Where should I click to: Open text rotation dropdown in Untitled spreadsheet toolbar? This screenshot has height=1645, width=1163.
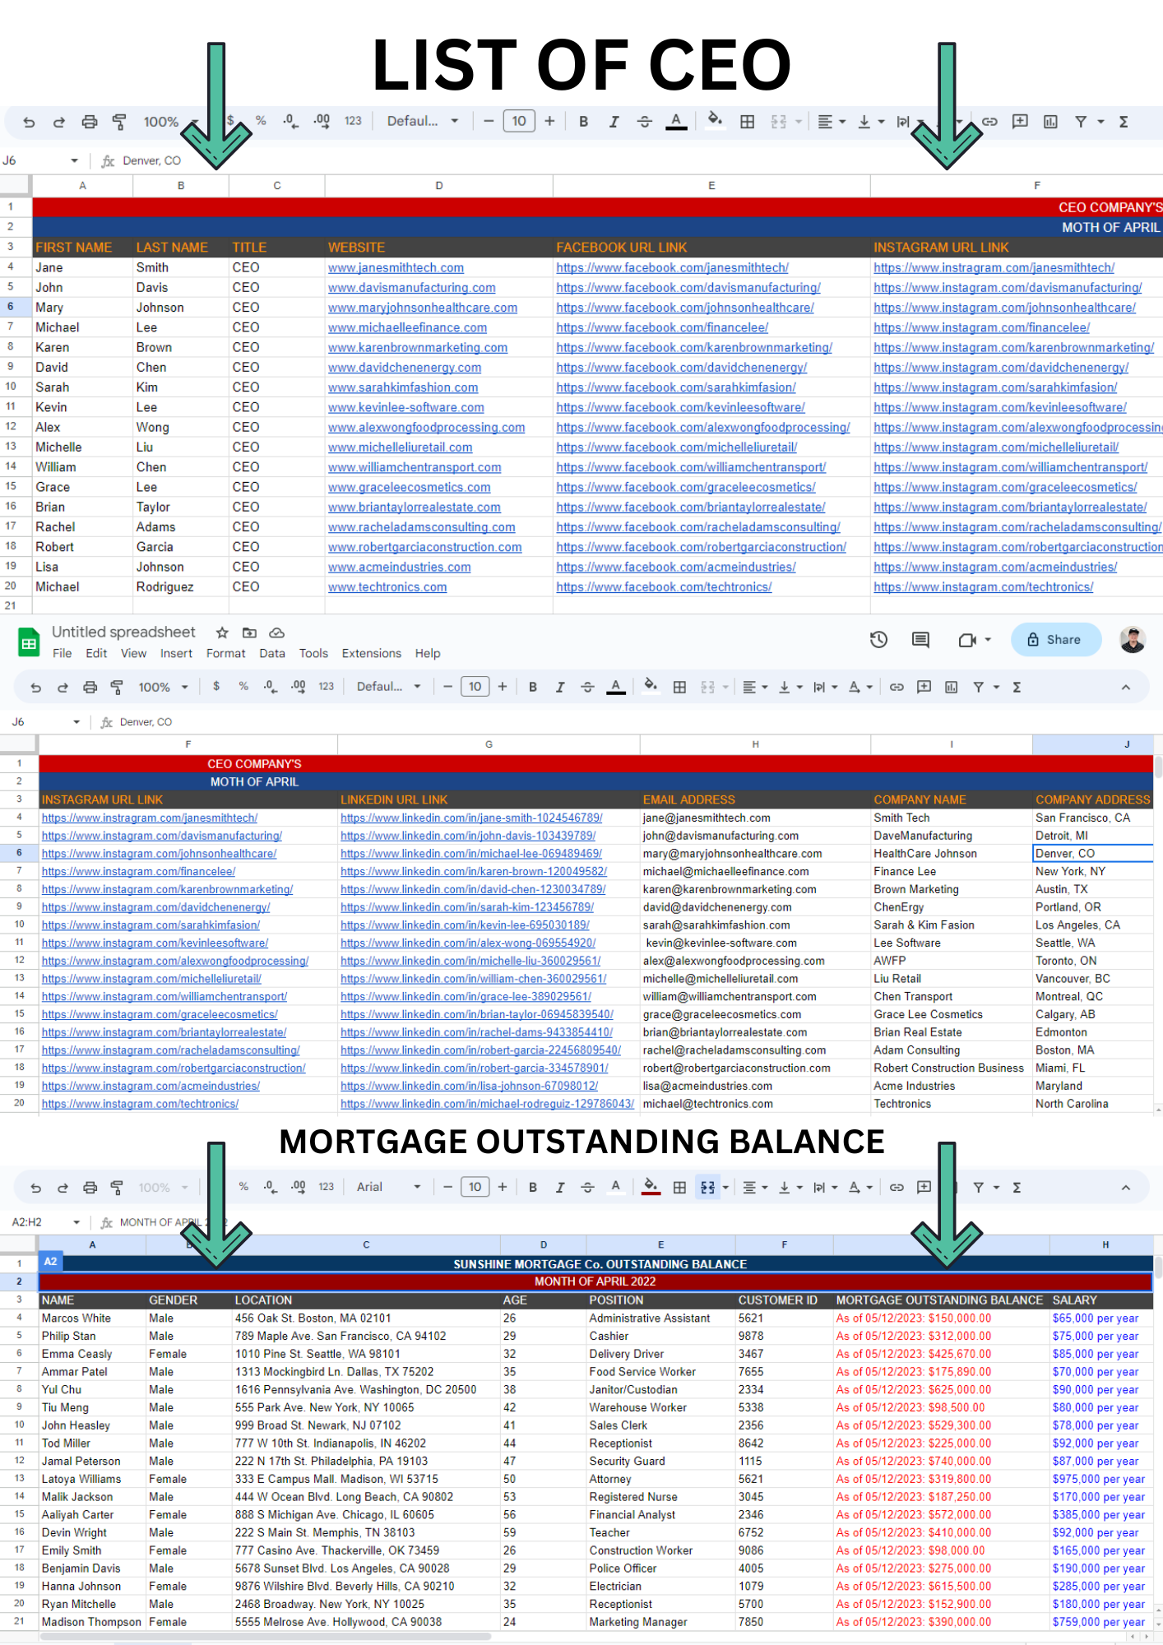point(860,687)
